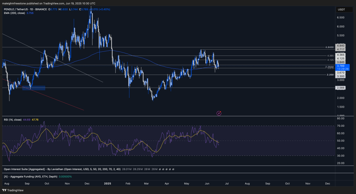Click the pink lightning event marker icon
Viewport: 356px width, 194px height.
click(x=219, y=113)
